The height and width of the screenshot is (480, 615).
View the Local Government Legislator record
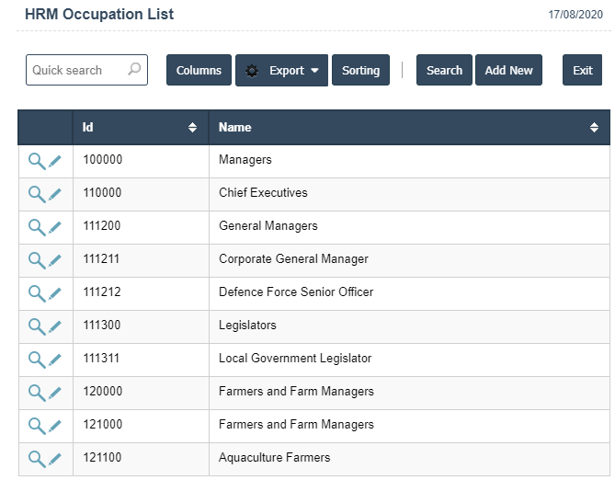coord(36,360)
